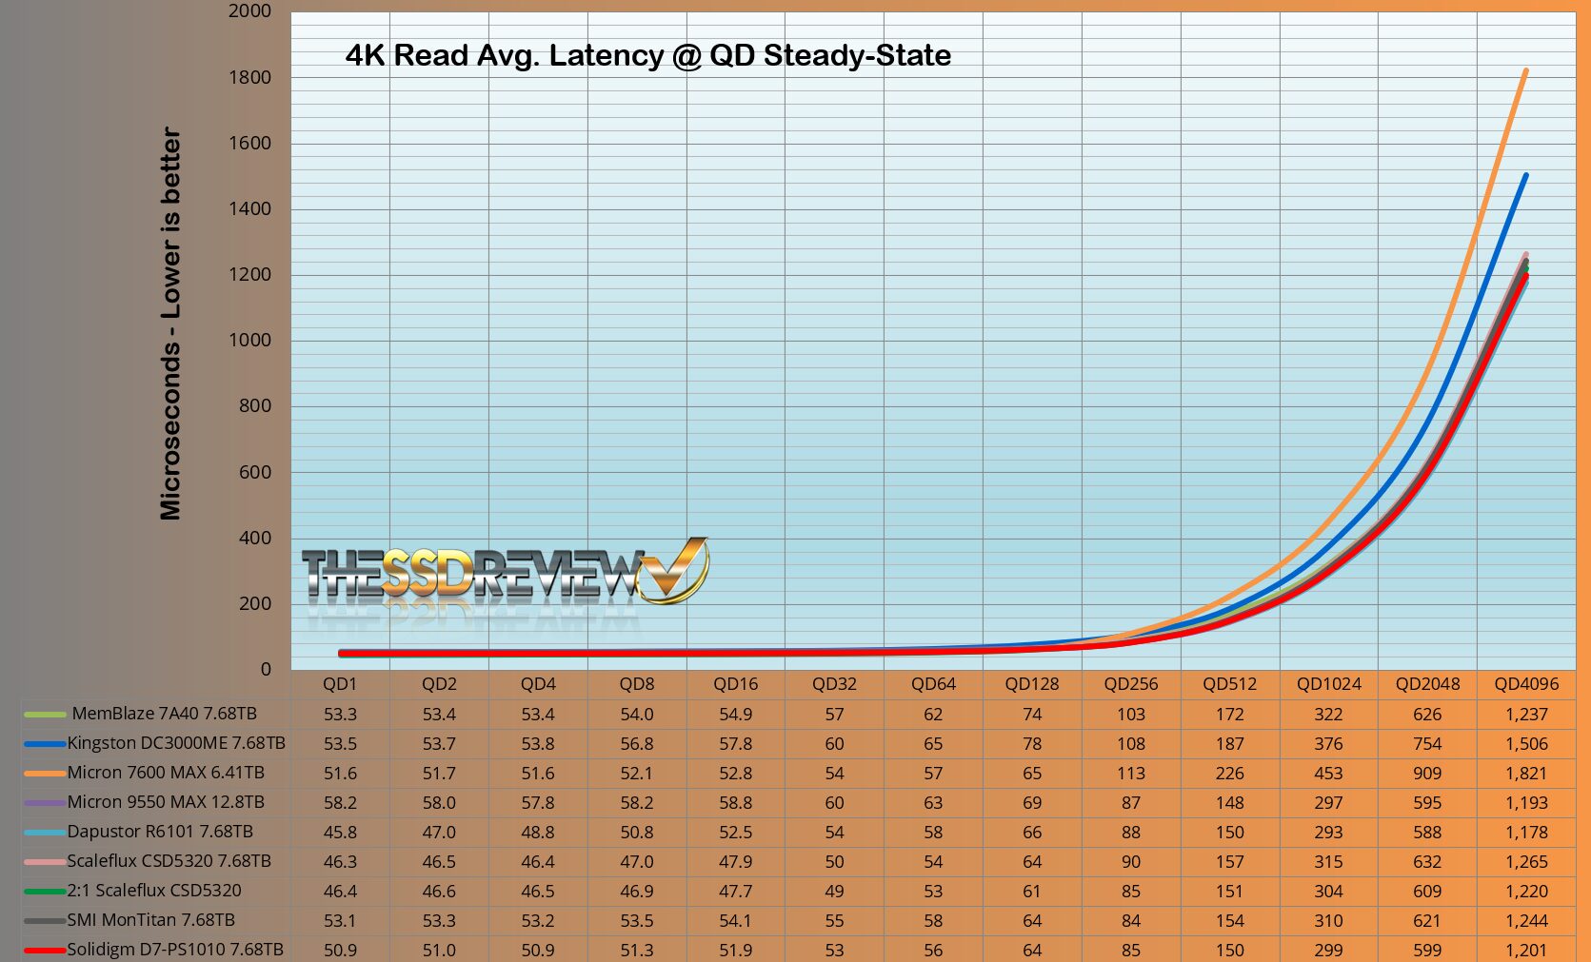Screen dimensions: 1591x962
Task: Click the SMI MonTitan gray legend line
Action: point(45,921)
